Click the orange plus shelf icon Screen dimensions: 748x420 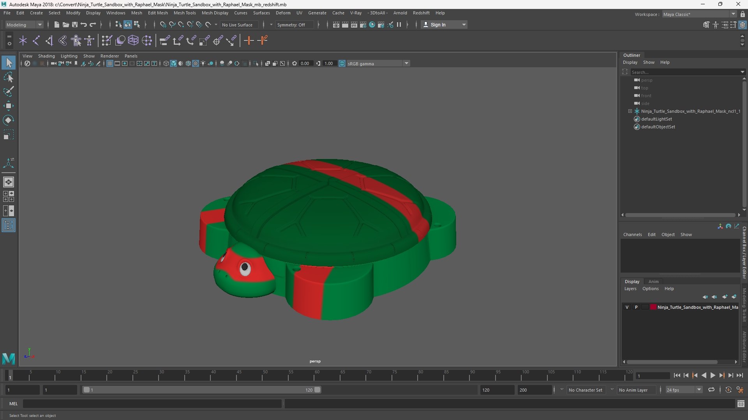tap(249, 40)
